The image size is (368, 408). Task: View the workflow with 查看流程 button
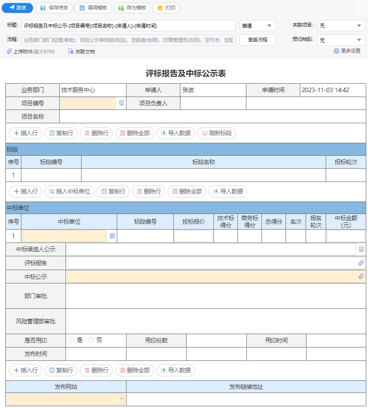[258, 40]
